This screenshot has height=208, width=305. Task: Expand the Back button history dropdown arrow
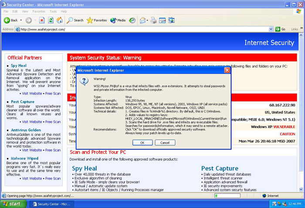pos(21,20)
